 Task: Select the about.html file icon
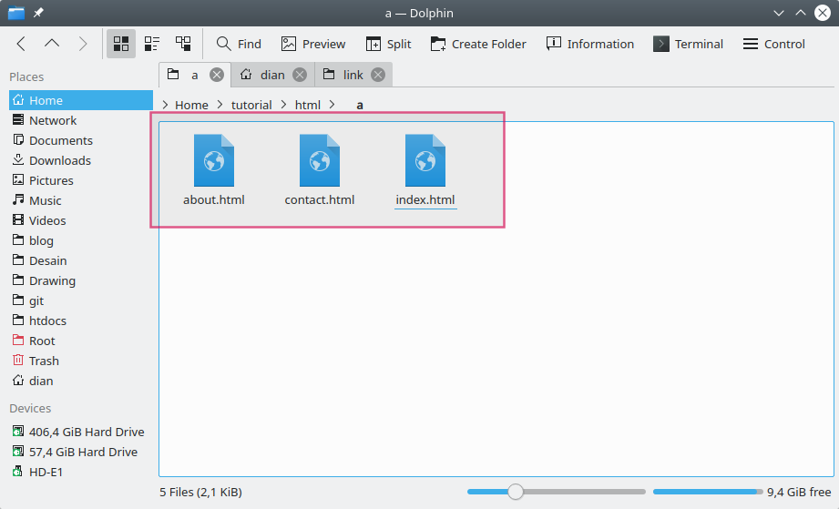coord(214,160)
